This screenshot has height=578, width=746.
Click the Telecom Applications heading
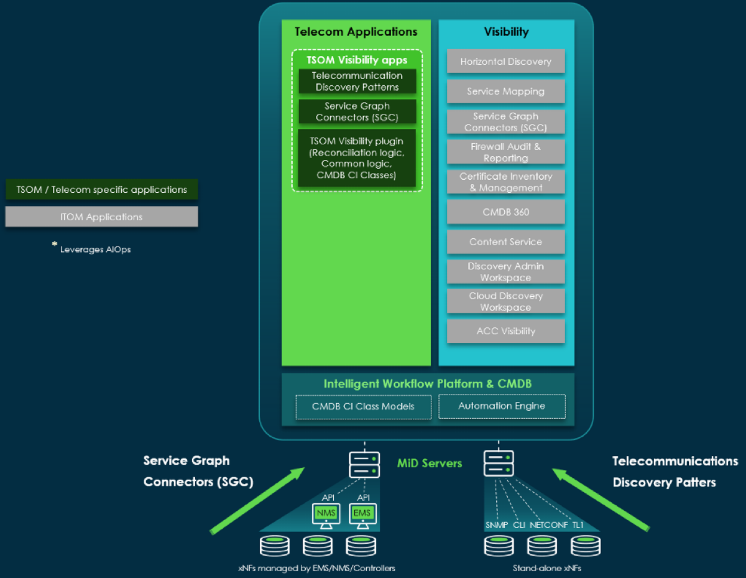coord(356,32)
